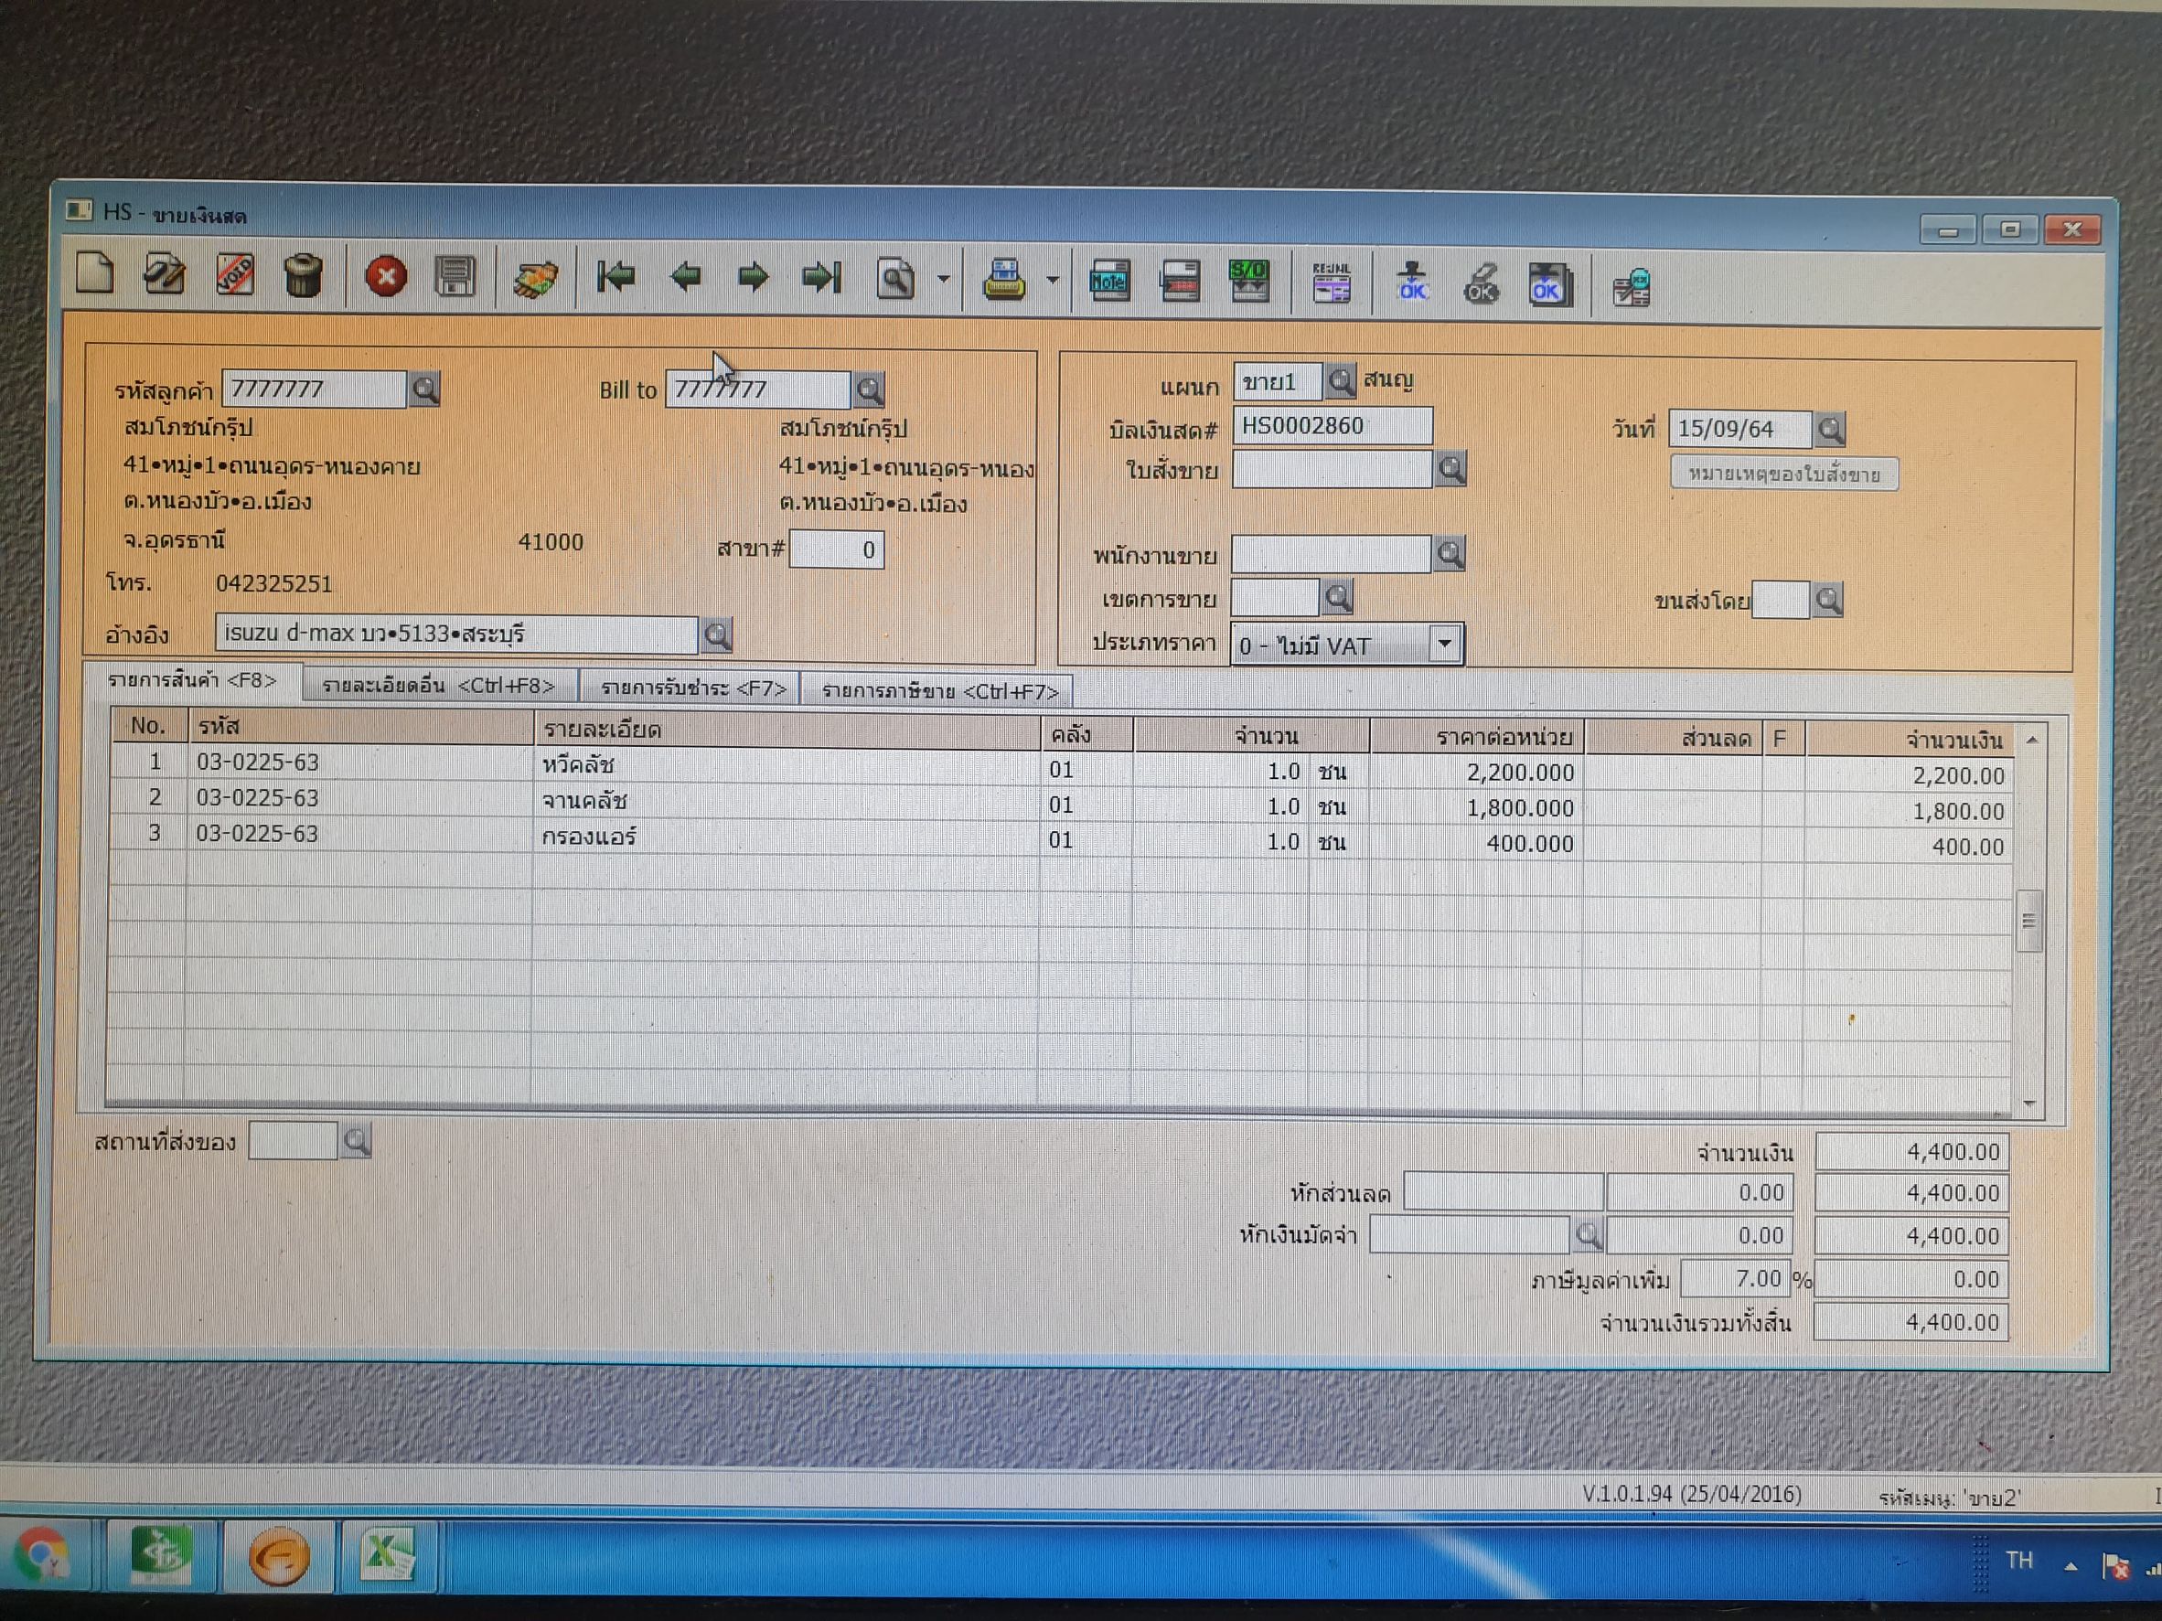The height and width of the screenshot is (1621, 2162).
Task: Click the date lookup magnifier button
Action: 1830,429
